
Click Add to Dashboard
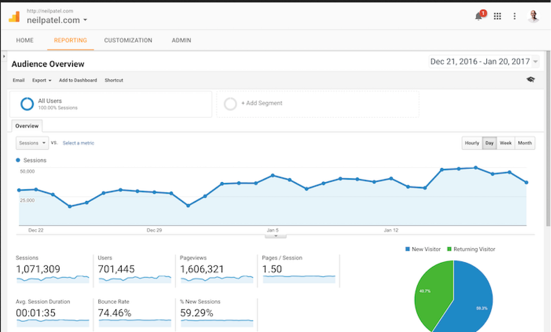(x=78, y=80)
